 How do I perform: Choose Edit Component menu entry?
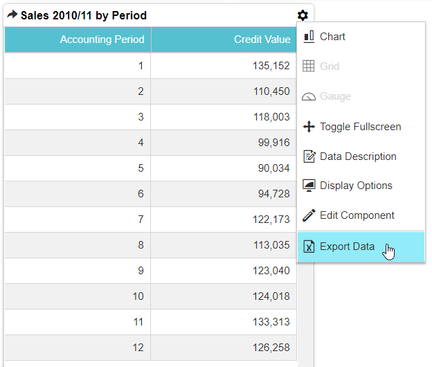coord(361,215)
